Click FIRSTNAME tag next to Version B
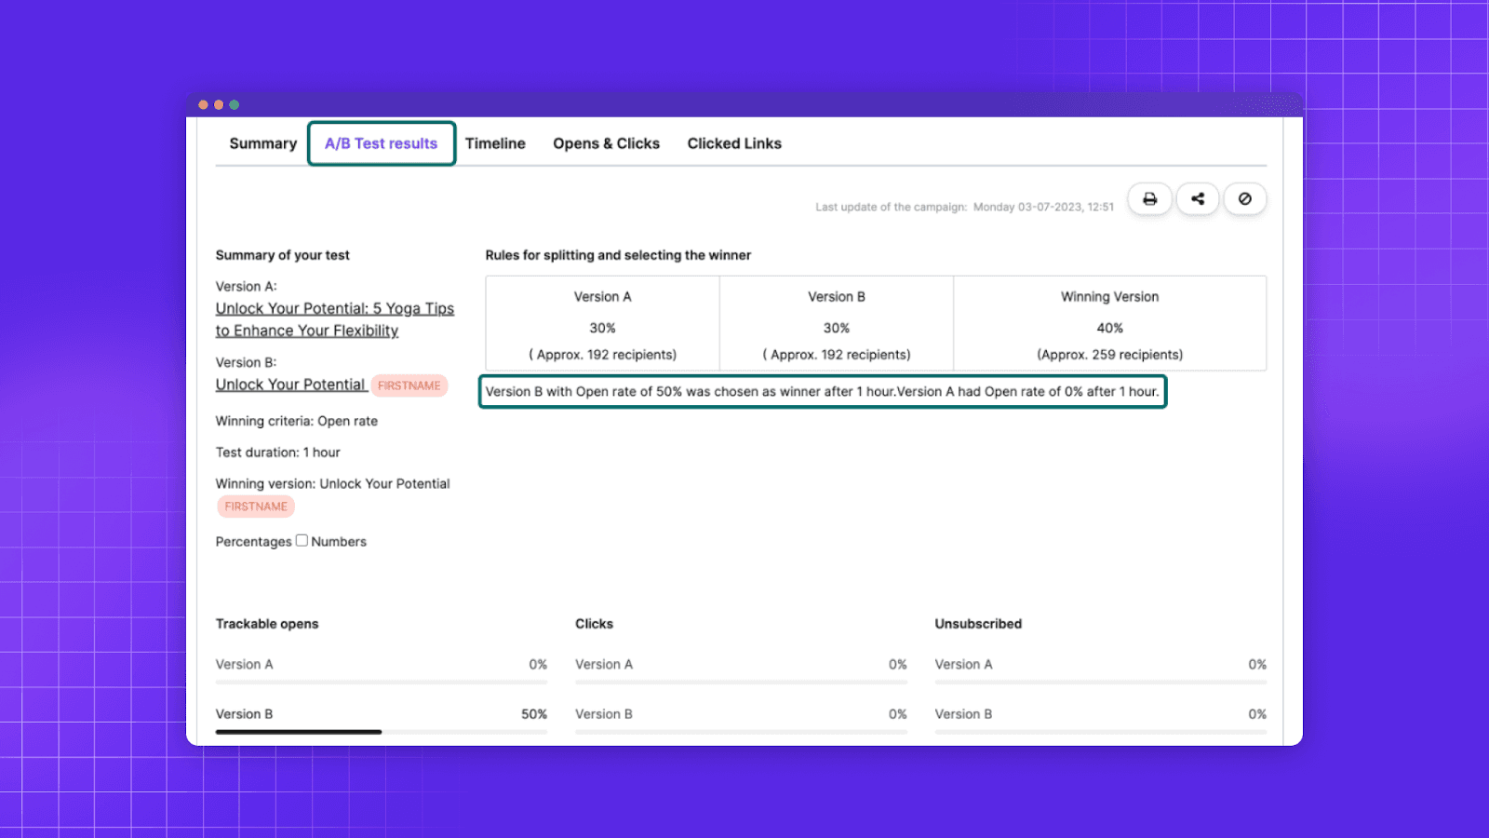1489x838 pixels. (x=409, y=385)
